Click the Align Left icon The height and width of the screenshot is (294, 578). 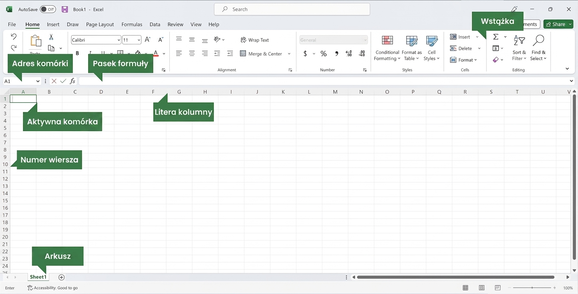tap(179, 53)
